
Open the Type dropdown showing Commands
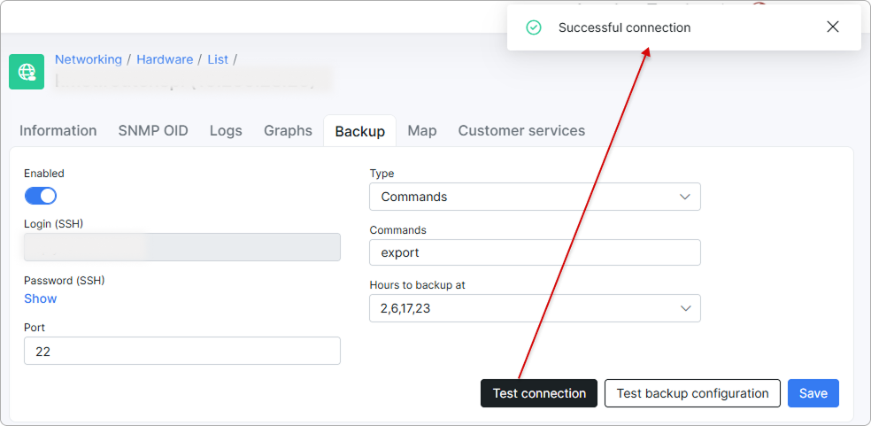(x=535, y=197)
